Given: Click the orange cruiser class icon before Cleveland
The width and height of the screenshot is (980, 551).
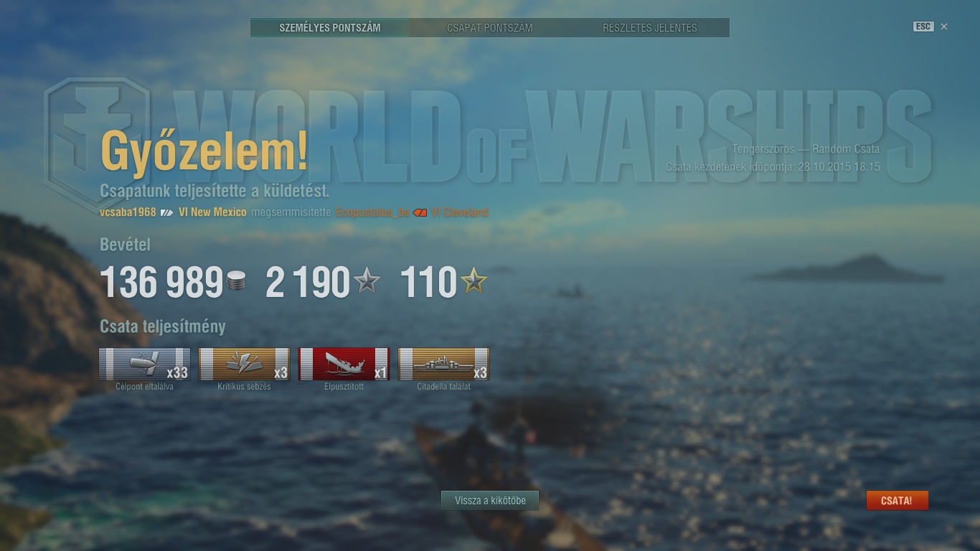Looking at the screenshot, I should [420, 212].
